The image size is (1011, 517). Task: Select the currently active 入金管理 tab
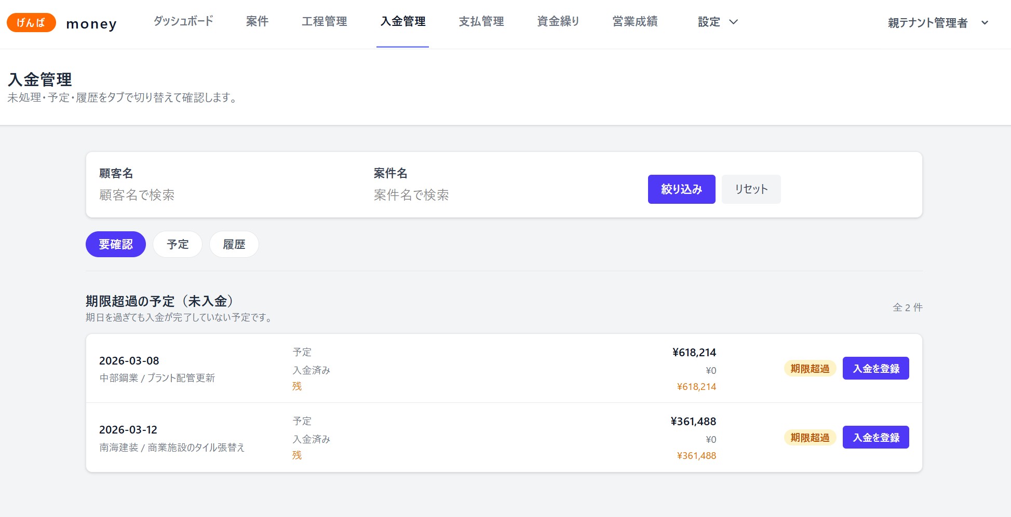pos(402,22)
